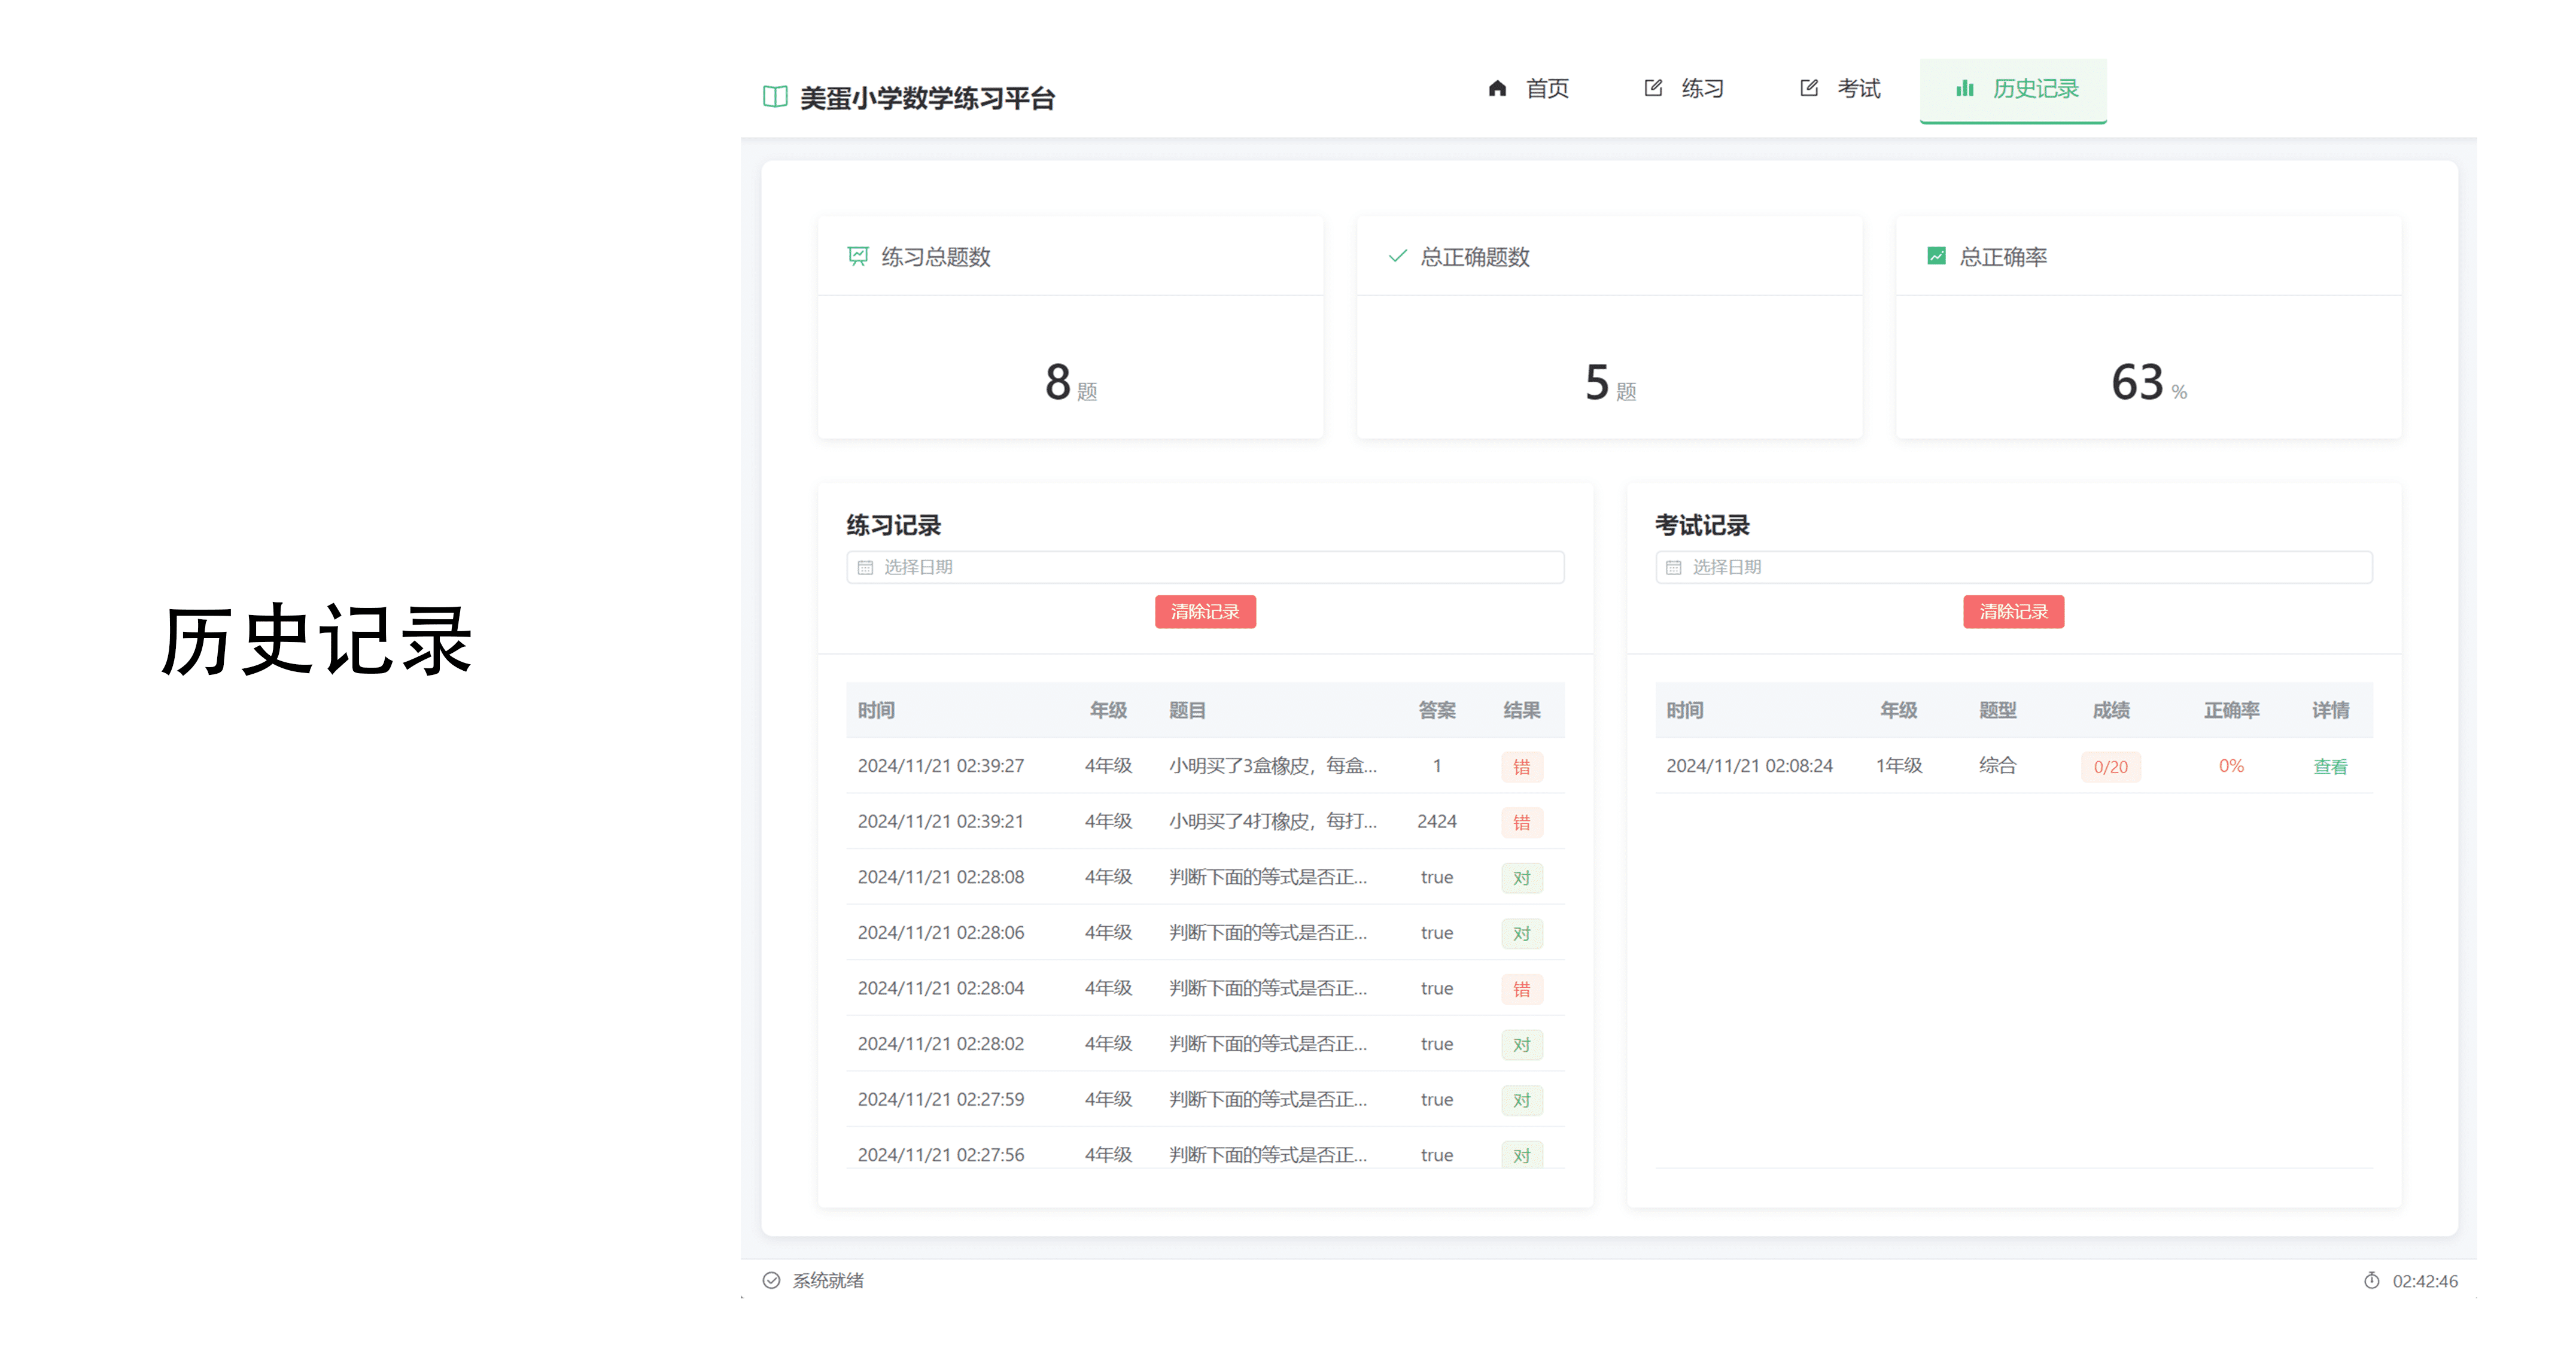Screen dimensions: 2576x1357
Task: Click the 对 tag in the 02:28:06 row
Action: click(x=1522, y=933)
